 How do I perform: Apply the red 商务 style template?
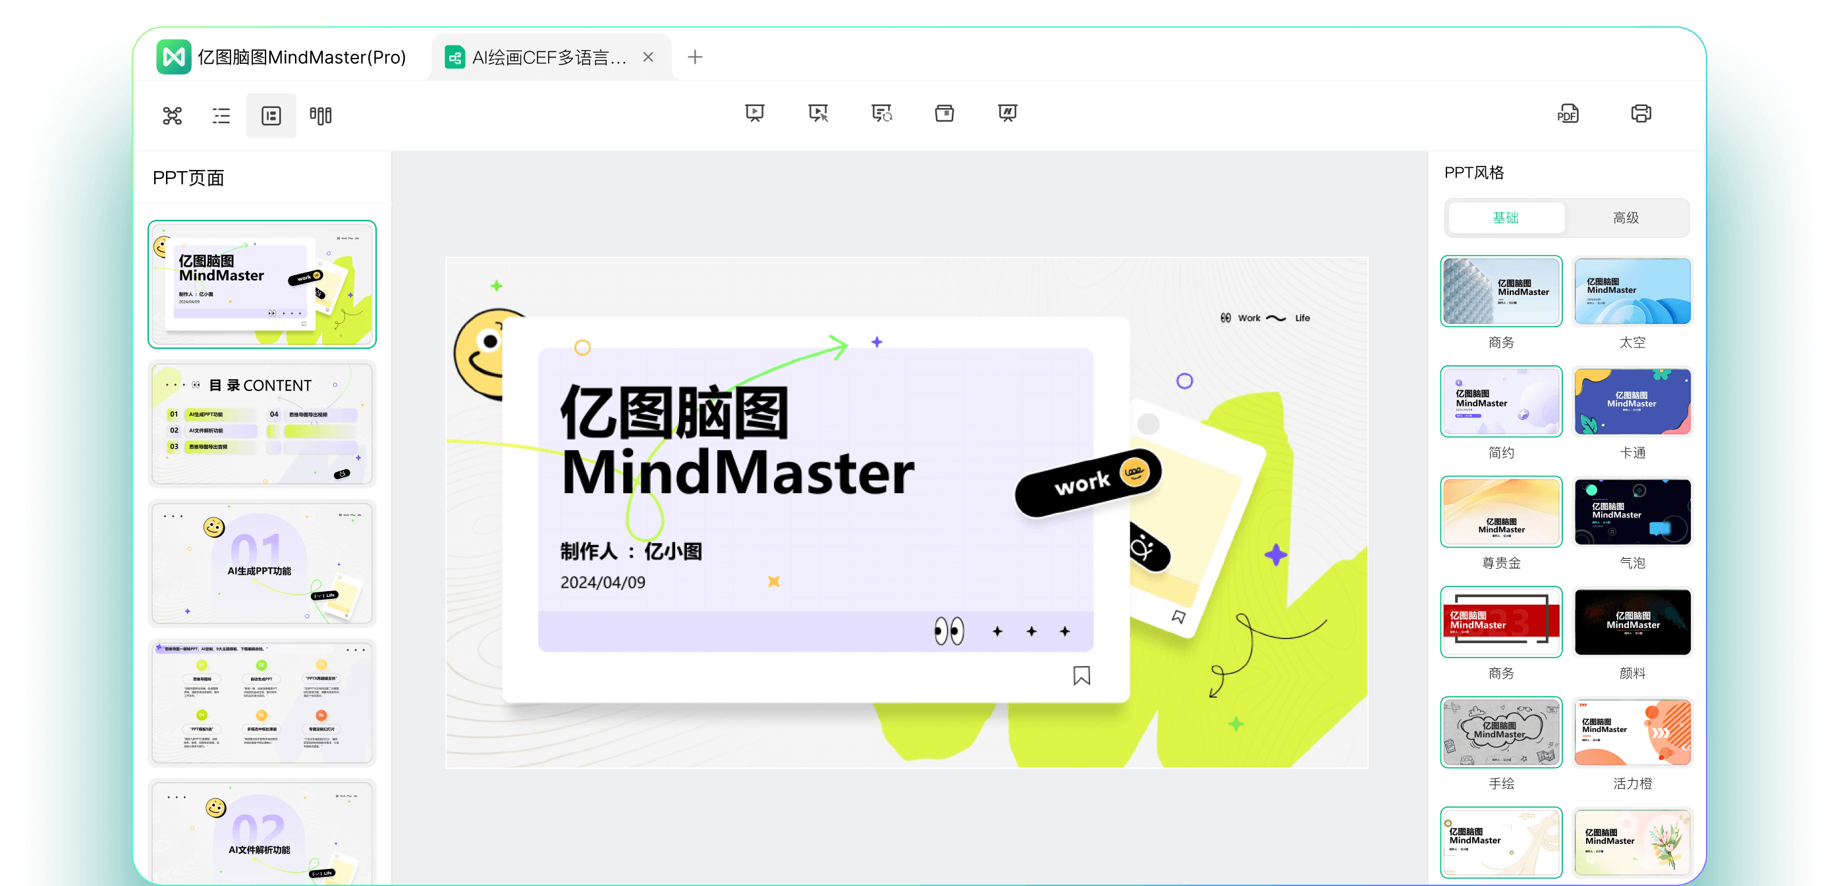point(1501,622)
